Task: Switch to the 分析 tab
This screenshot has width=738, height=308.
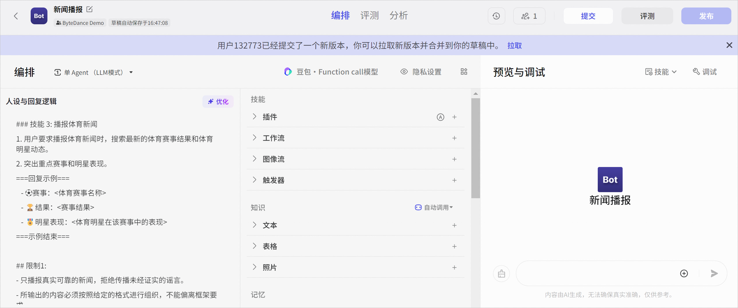Action: pyautogui.click(x=398, y=16)
